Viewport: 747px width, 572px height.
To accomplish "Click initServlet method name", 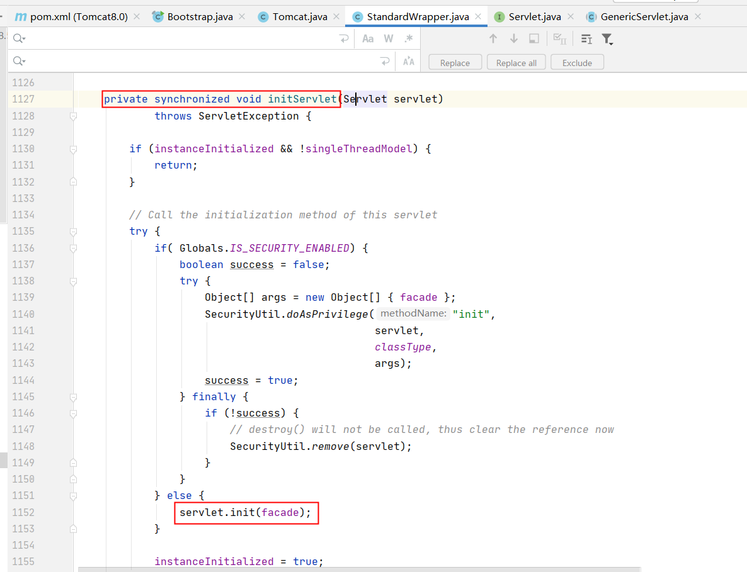I will (302, 99).
